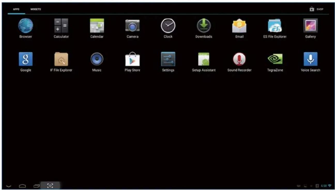Switch to the Apps tab
Screen dimensions: 335x190
point(16,9)
